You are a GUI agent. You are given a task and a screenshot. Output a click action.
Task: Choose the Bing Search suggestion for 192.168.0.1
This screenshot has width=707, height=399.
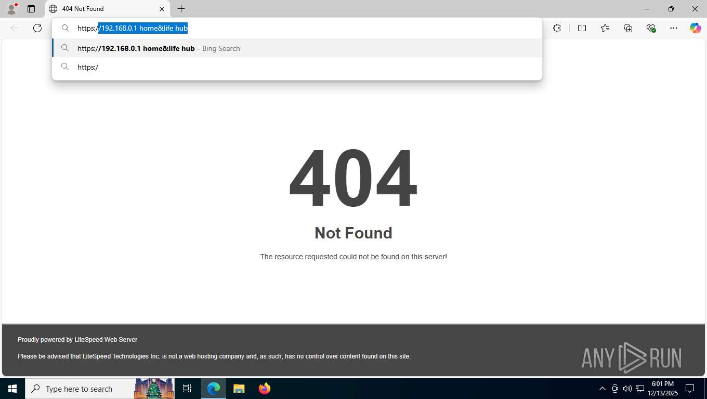[297, 48]
